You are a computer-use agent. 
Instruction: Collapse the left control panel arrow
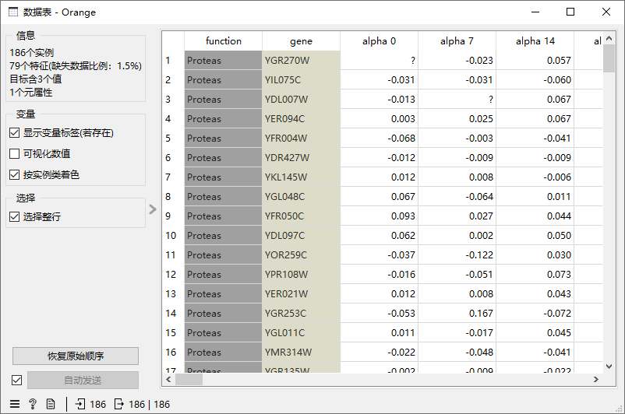click(x=153, y=209)
